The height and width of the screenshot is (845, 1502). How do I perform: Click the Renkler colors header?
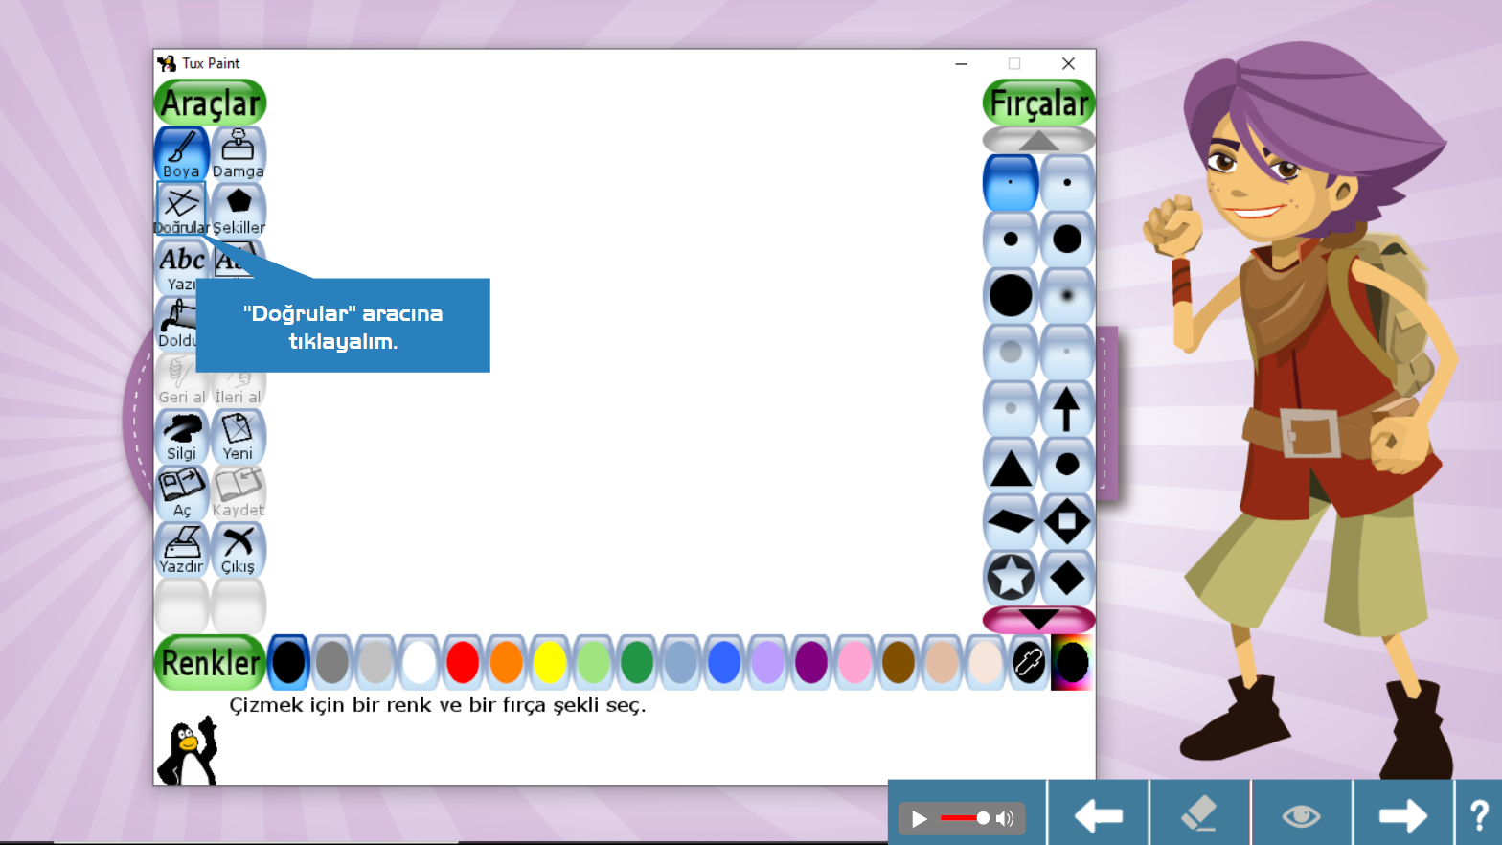[x=210, y=662]
